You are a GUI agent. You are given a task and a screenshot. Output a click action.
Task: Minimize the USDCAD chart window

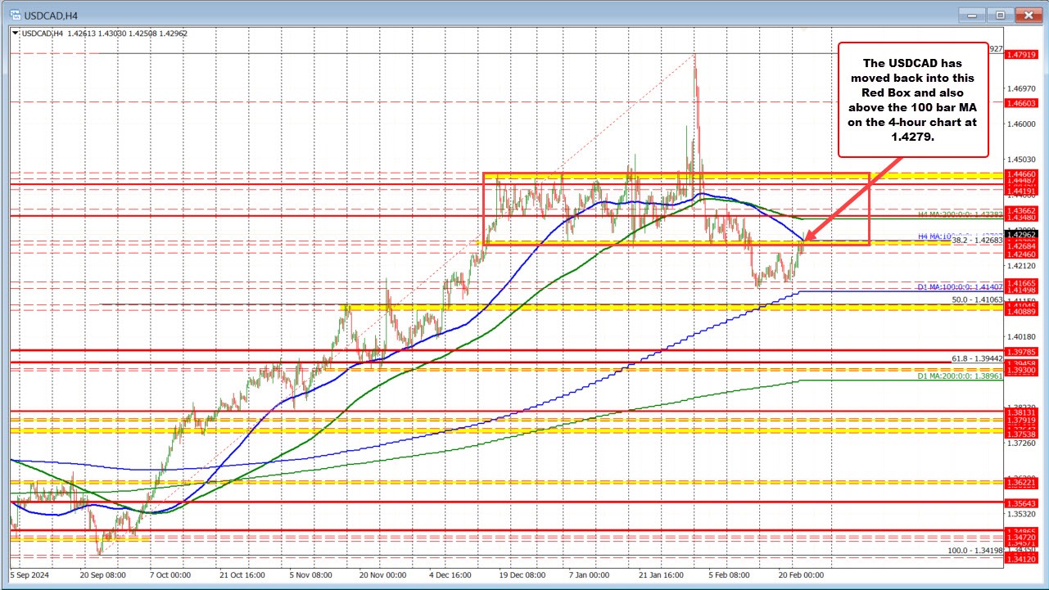point(970,14)
